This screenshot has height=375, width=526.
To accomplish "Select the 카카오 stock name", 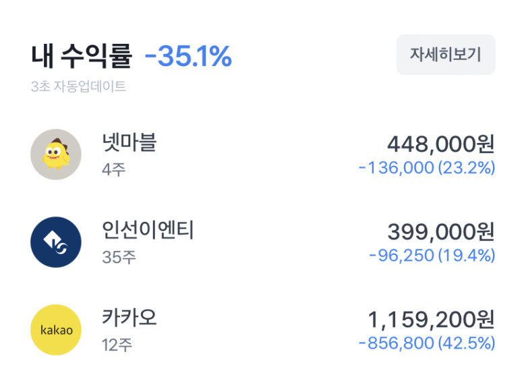I will (x=129, y=318).
